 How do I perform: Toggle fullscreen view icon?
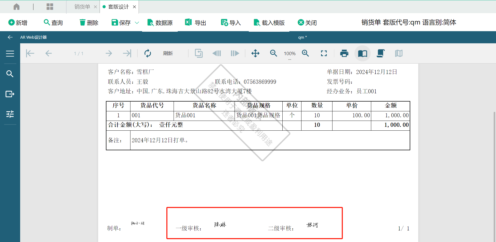324,53
